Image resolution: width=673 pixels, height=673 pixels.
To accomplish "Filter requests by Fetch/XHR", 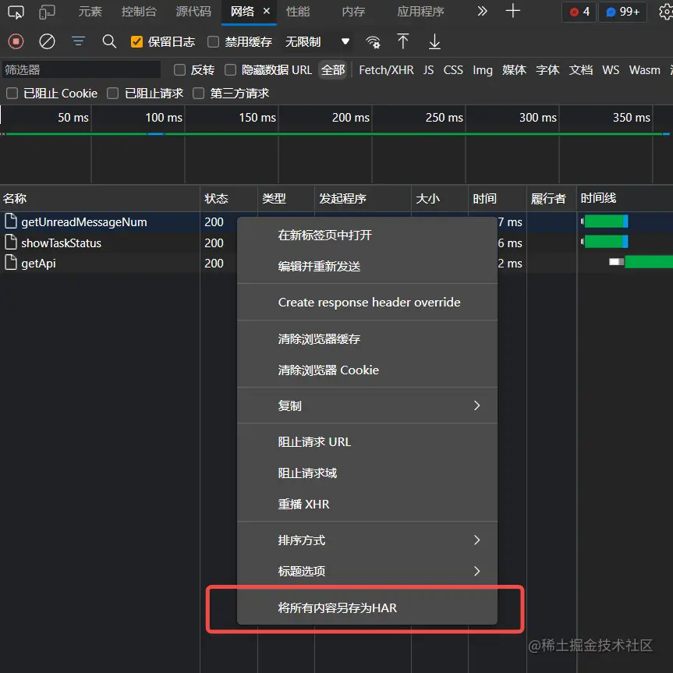I will click(x=386, y=69).
